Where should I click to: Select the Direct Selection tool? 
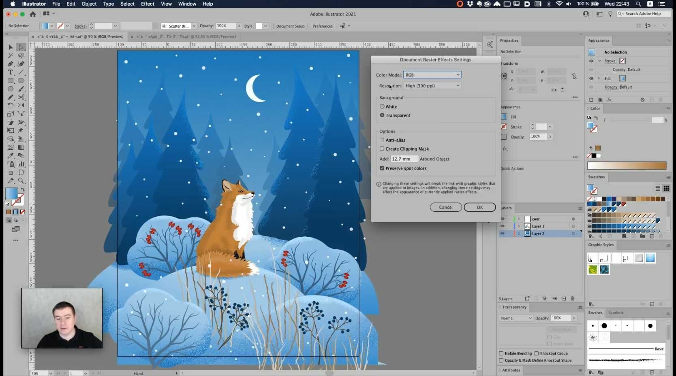pos(21,47)
